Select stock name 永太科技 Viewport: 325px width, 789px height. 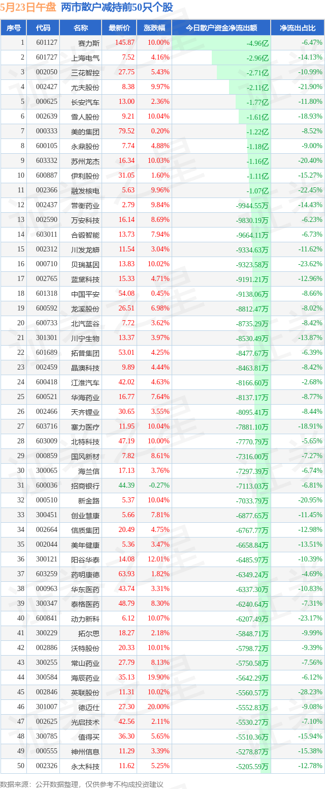pos(86,766)
